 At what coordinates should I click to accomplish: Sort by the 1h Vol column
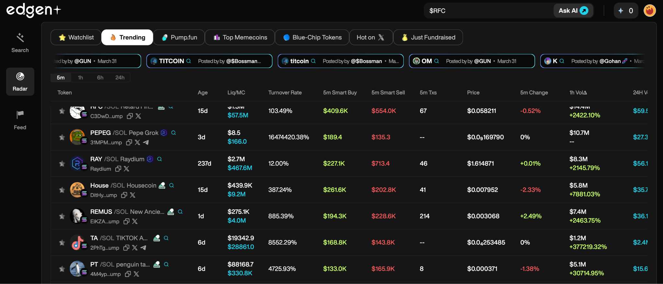click(x=578, y=93)
